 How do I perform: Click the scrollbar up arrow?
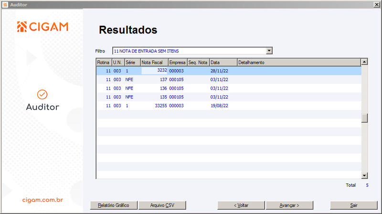tap(364, 62)
